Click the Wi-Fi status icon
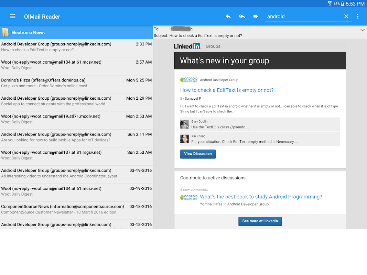This screenshot has width=367, height=275. [x=330, y=3]
